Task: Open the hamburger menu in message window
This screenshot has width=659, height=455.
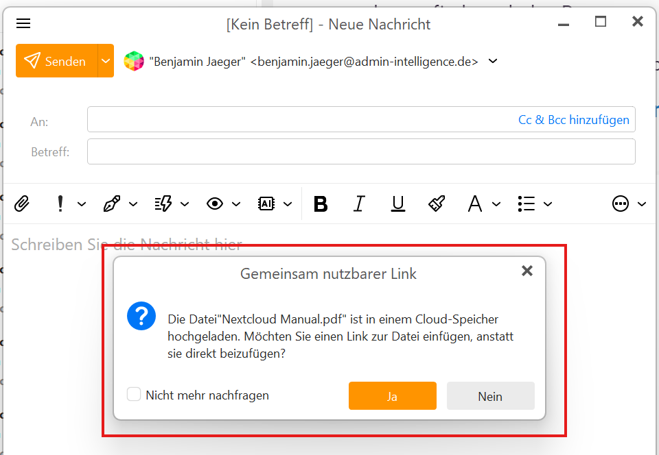Action: pos(23,23)
